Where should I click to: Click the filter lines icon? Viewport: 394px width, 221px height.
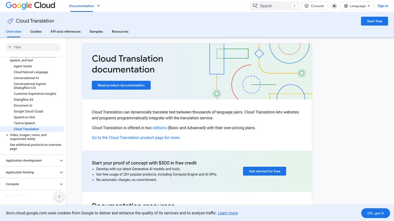pyautogui.click(x=10, y=47)
